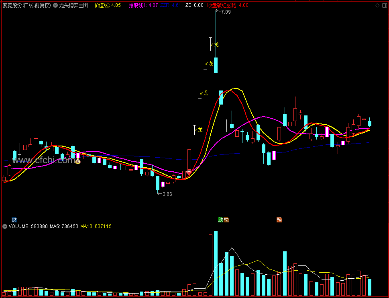Expand the VOLUME indicator dropdown arrow
The image size is (389, 298).
[5, 226]
